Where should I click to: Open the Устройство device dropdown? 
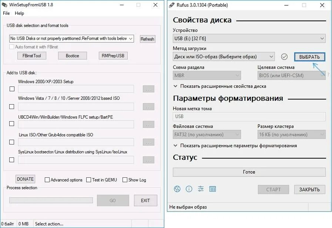[x=249, y=38]
